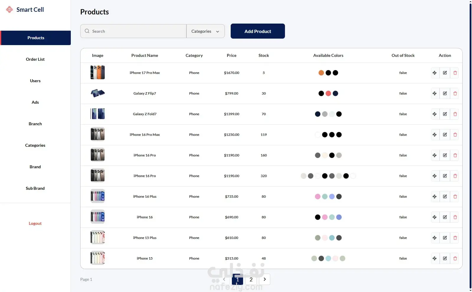Edit the $515.00 iPhone 15 product
The width and height of the screenshot is (472, 292).
(445, 258)
